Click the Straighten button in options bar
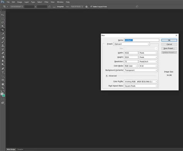Image resolution: width=183 pixels, height=151 pixels. (60, 7)
